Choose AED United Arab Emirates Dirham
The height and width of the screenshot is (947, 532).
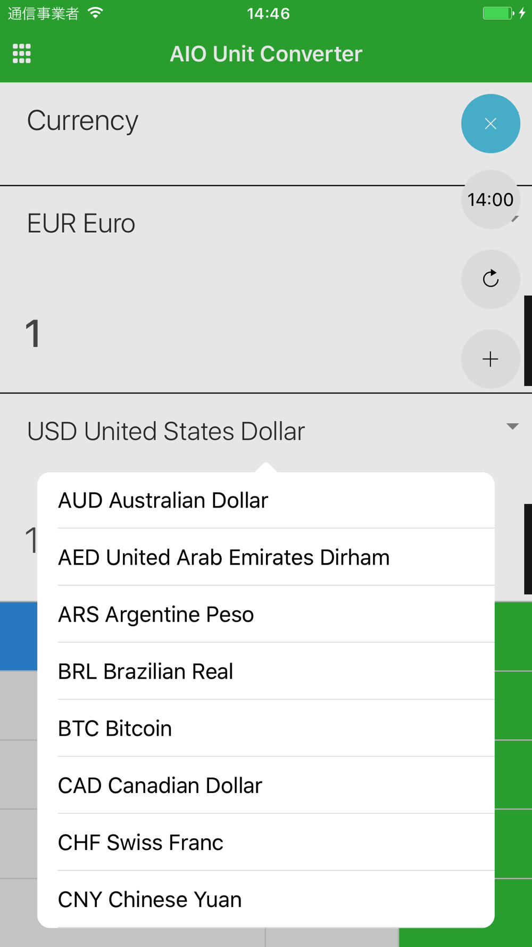(x=266, y=557)
